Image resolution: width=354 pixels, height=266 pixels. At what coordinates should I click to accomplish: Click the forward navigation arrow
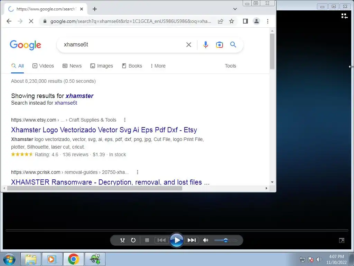tap(20, 21)
